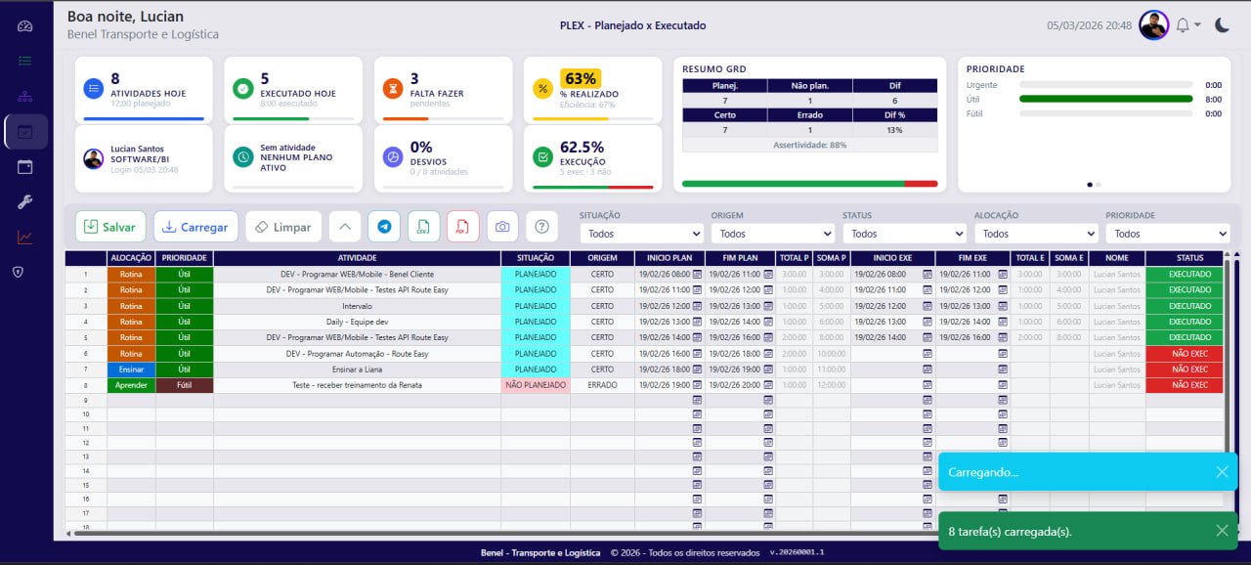Open date picker for row 1 INICIO PLAN
1251x565 pixels.
697,275
